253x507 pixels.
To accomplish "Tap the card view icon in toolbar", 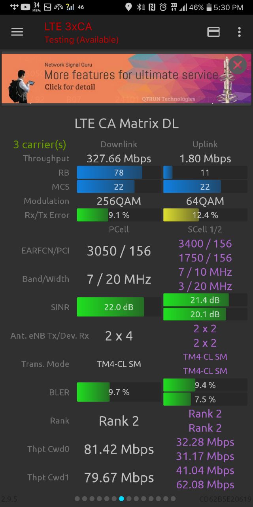I will click(213, 32).
